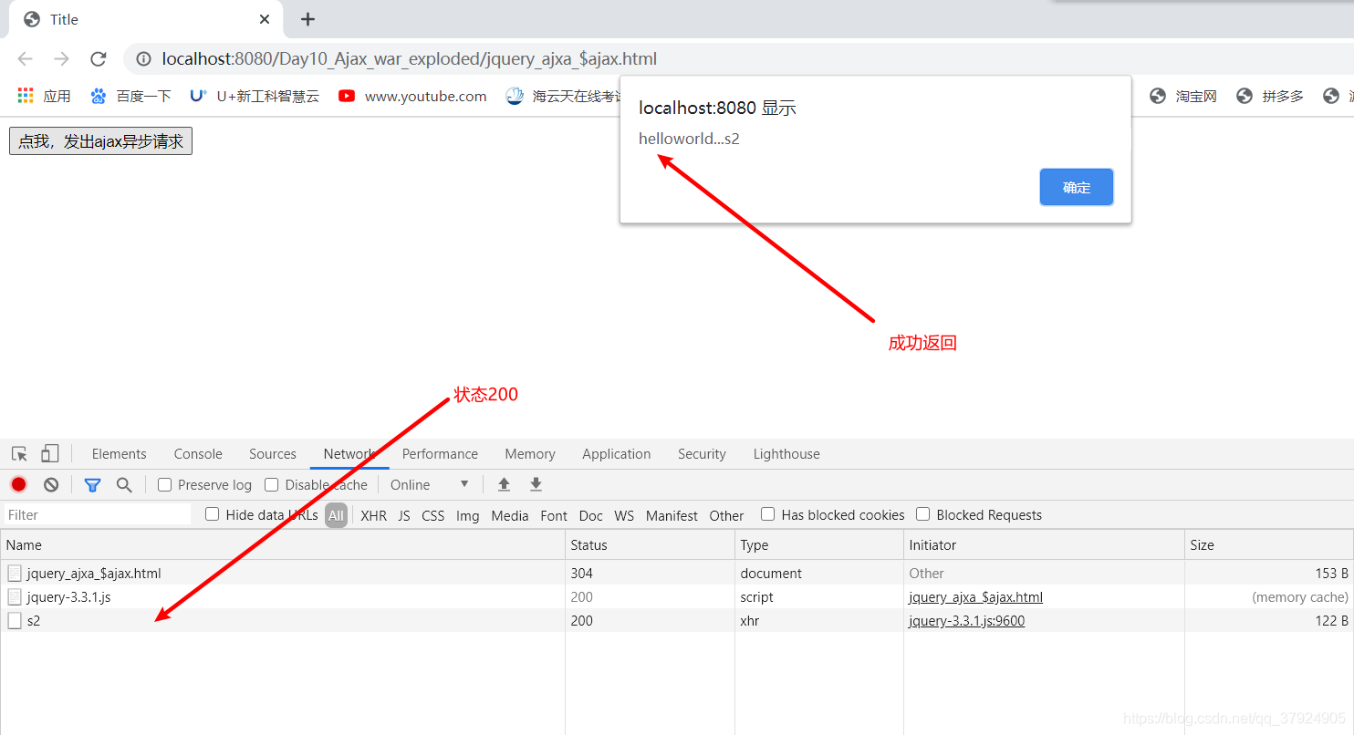Click the export HAR download icon
The image size is (1354, 735).
[x=536, y=484]
